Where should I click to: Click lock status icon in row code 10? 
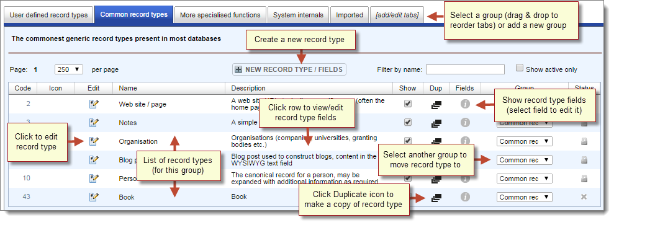coord(584,179)
